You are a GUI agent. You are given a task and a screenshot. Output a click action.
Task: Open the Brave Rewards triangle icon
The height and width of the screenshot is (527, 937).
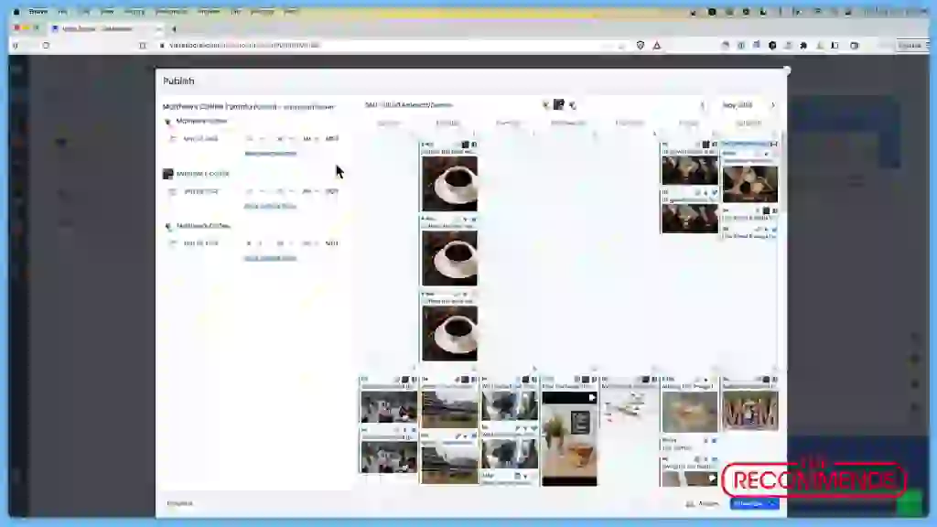tap(657, 46)
